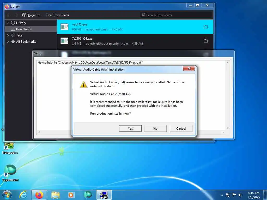Click the Organize gear icon

(24, 15)
